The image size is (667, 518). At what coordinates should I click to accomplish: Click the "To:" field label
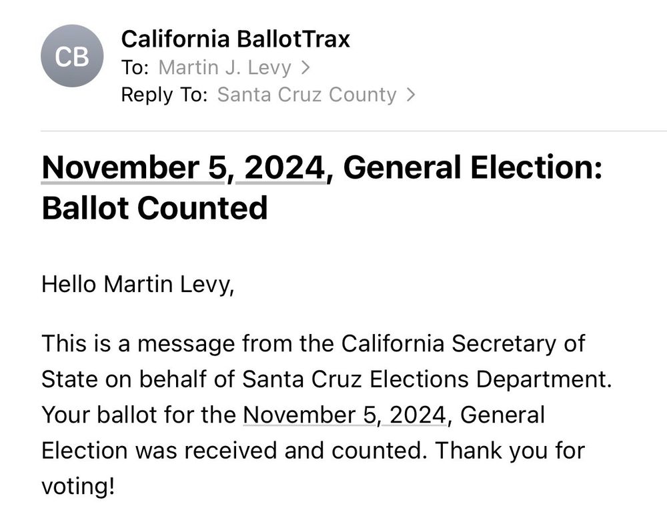tap(135, 67)
